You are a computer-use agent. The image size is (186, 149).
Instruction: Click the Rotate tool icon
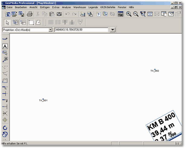pyautogui.click(x=5, y=128)
